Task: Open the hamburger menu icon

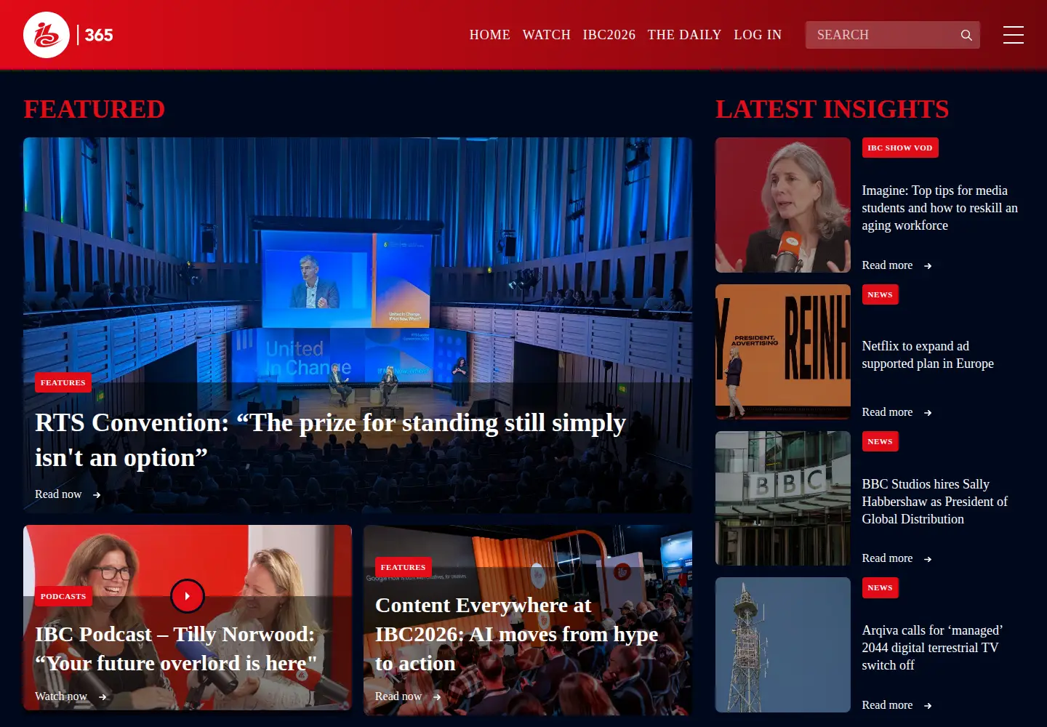Action: tap(1014, 35)
